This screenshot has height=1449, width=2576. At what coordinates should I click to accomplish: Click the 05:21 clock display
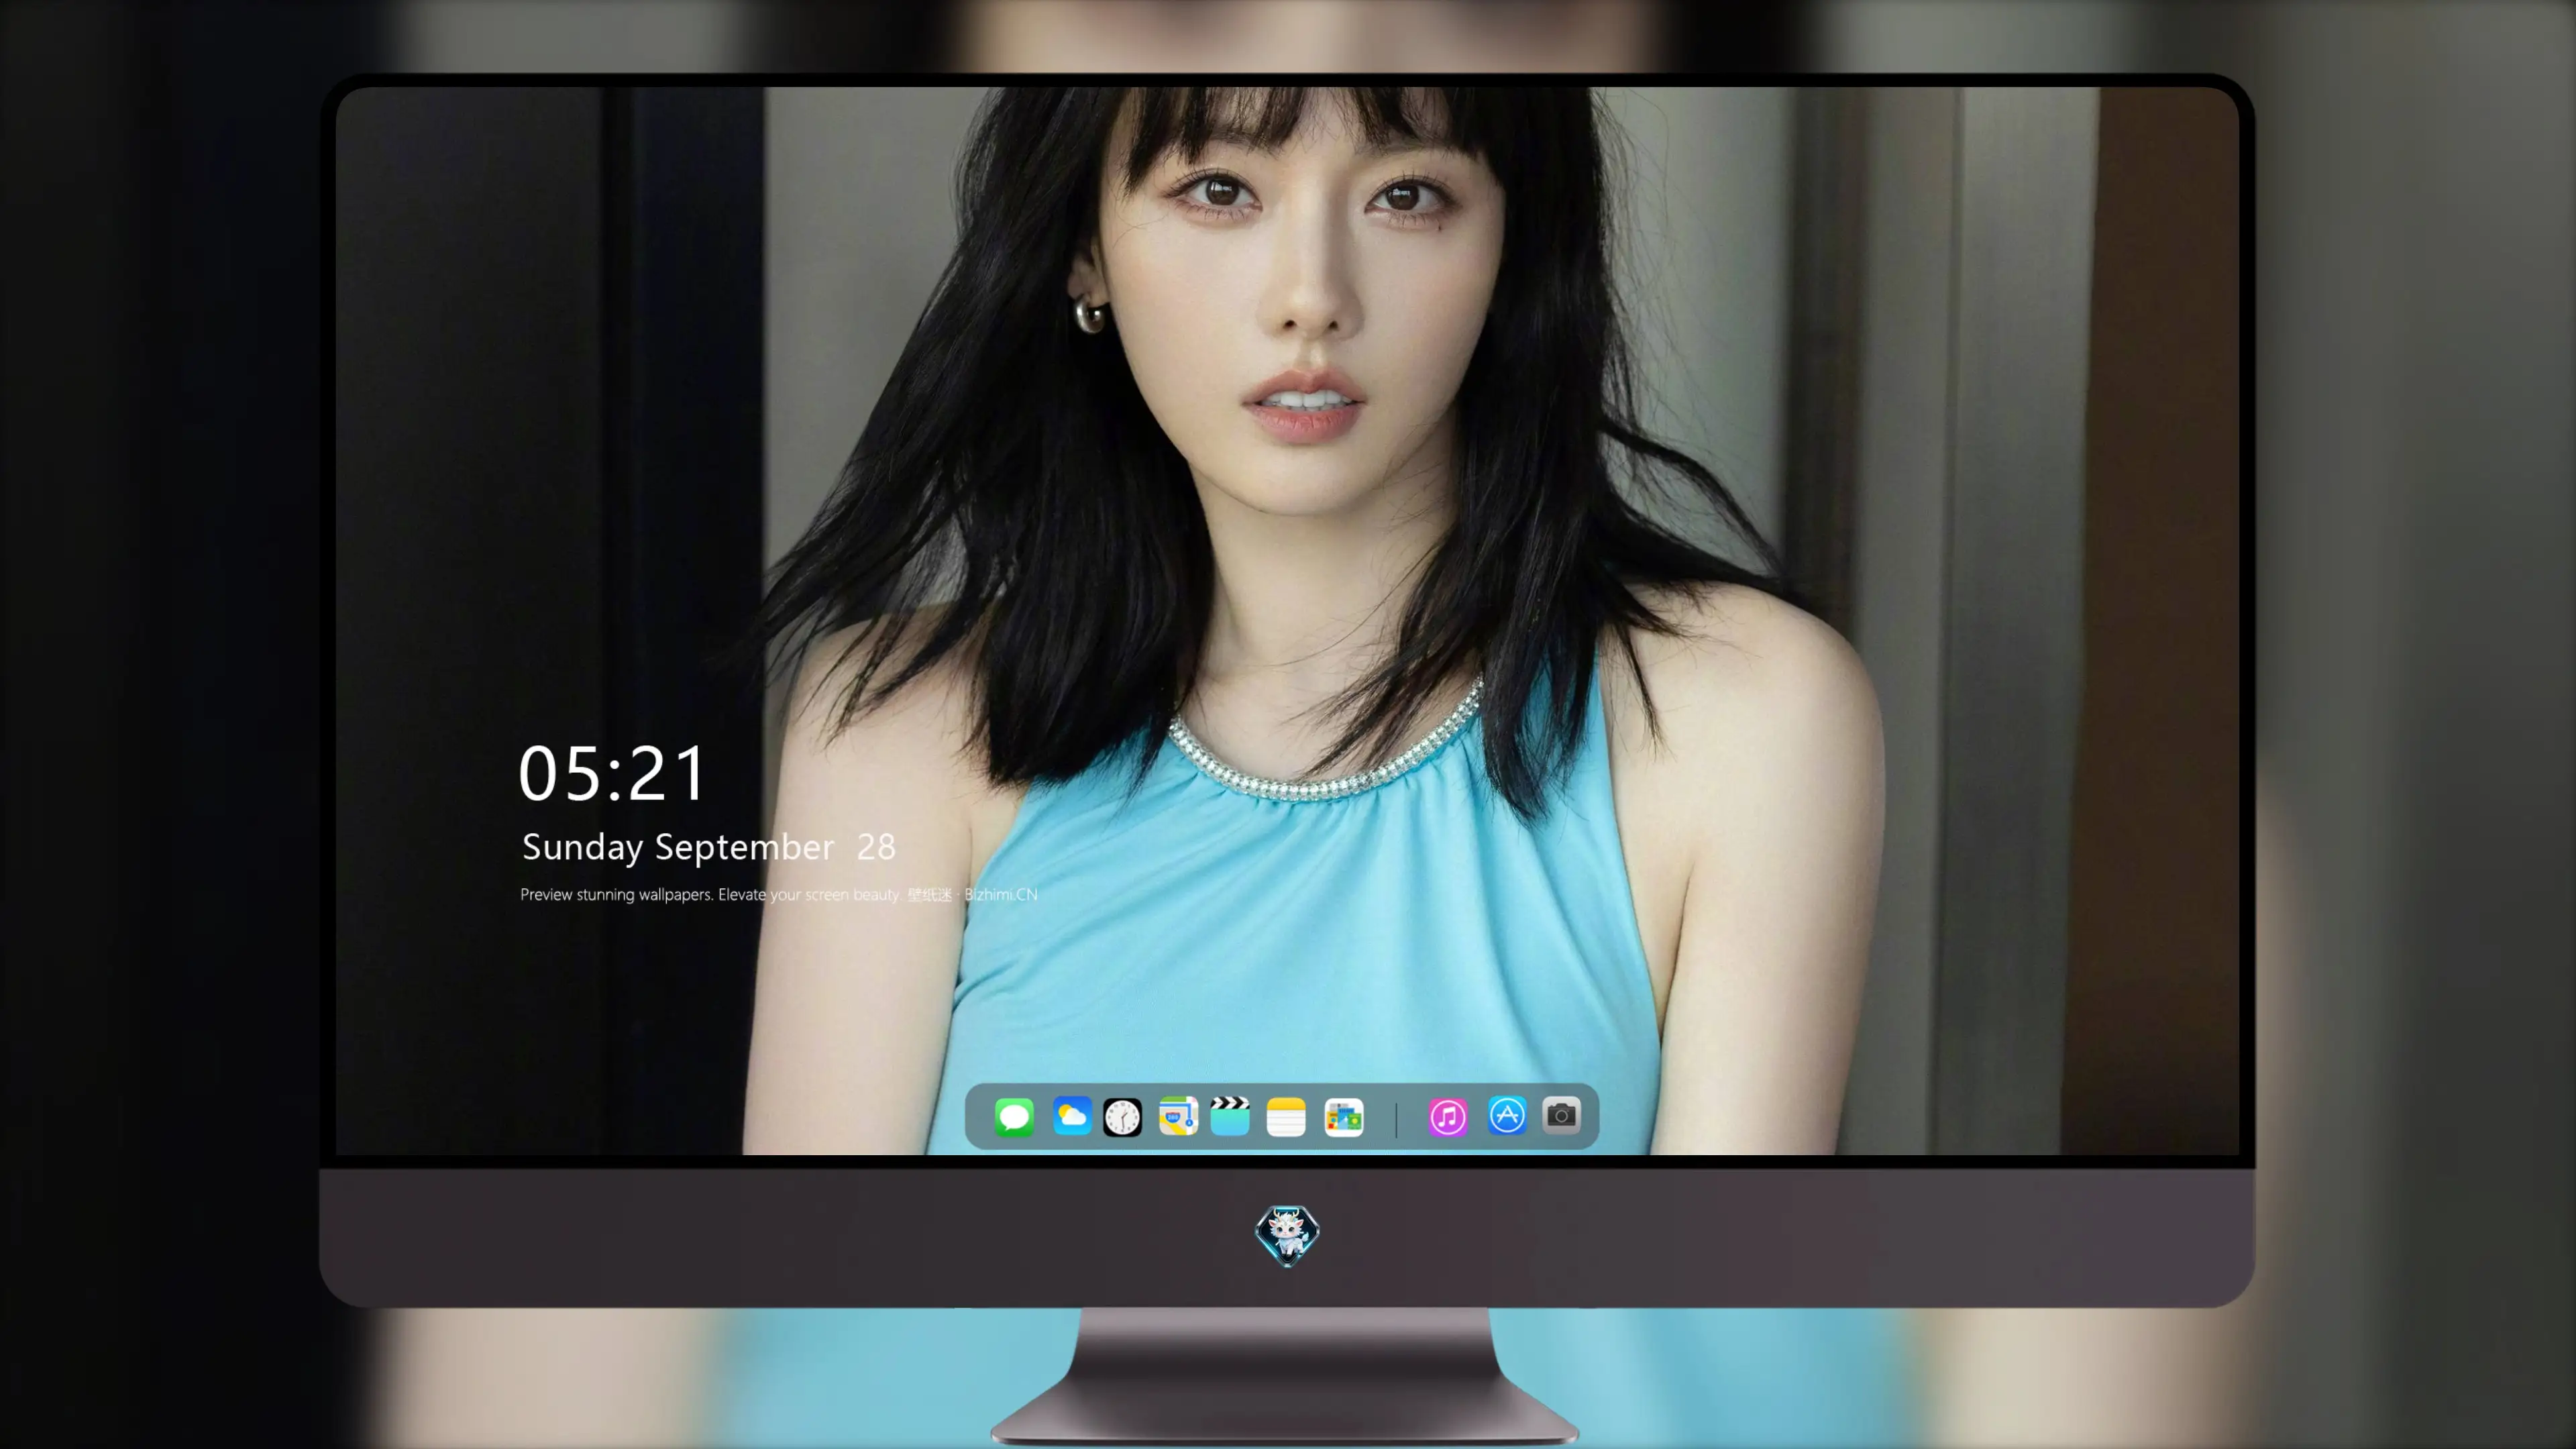pos(612,773)
